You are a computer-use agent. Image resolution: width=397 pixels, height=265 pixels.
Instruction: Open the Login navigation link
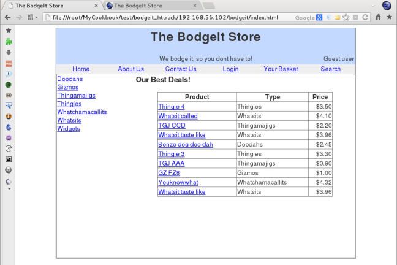tap(230, 69)
